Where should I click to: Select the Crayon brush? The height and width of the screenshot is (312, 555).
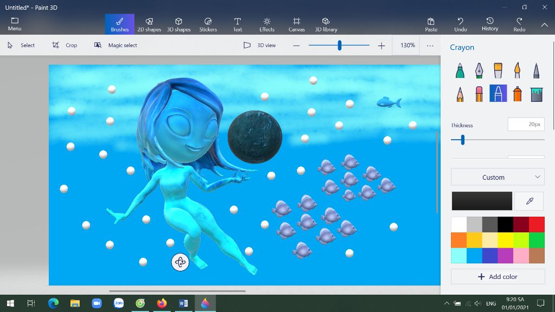click(498, 93)
